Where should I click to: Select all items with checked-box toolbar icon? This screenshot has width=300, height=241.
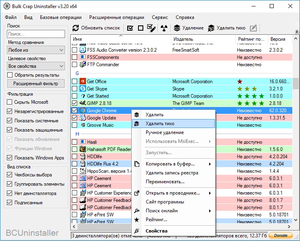tap(130, 28)
